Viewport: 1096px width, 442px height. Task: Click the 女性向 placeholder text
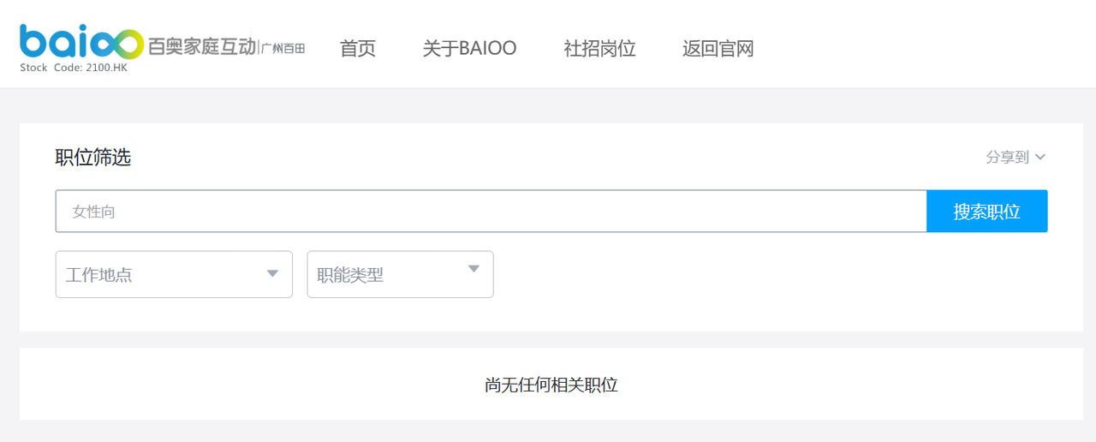94,212
